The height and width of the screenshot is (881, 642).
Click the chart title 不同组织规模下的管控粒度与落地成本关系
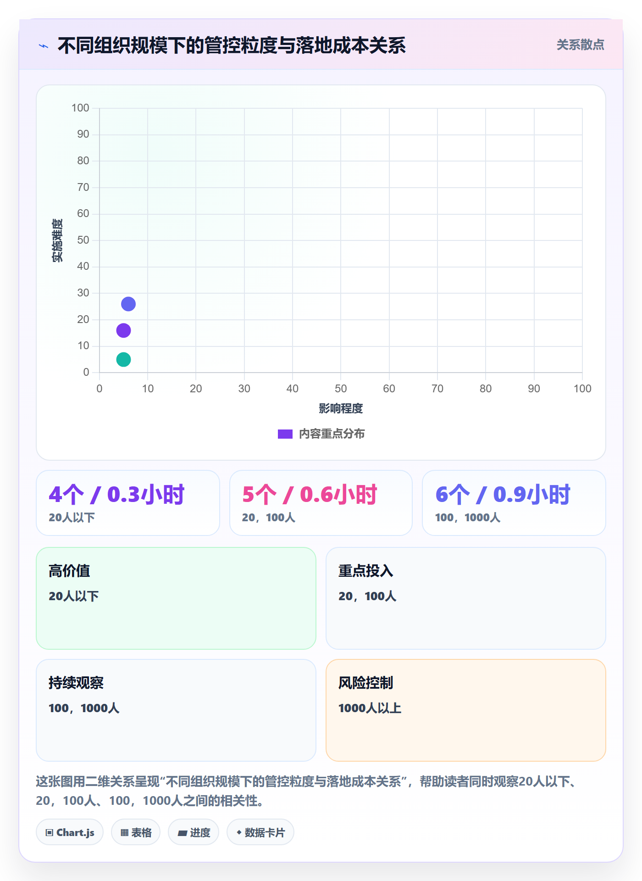[232, 46]
